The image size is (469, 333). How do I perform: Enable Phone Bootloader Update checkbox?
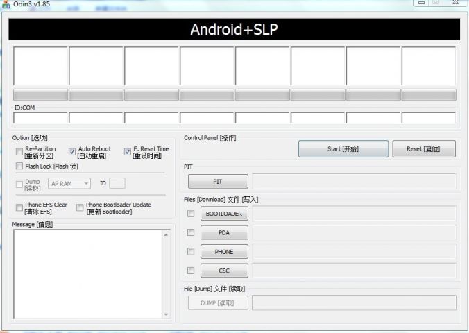click(x=80, y=207)
